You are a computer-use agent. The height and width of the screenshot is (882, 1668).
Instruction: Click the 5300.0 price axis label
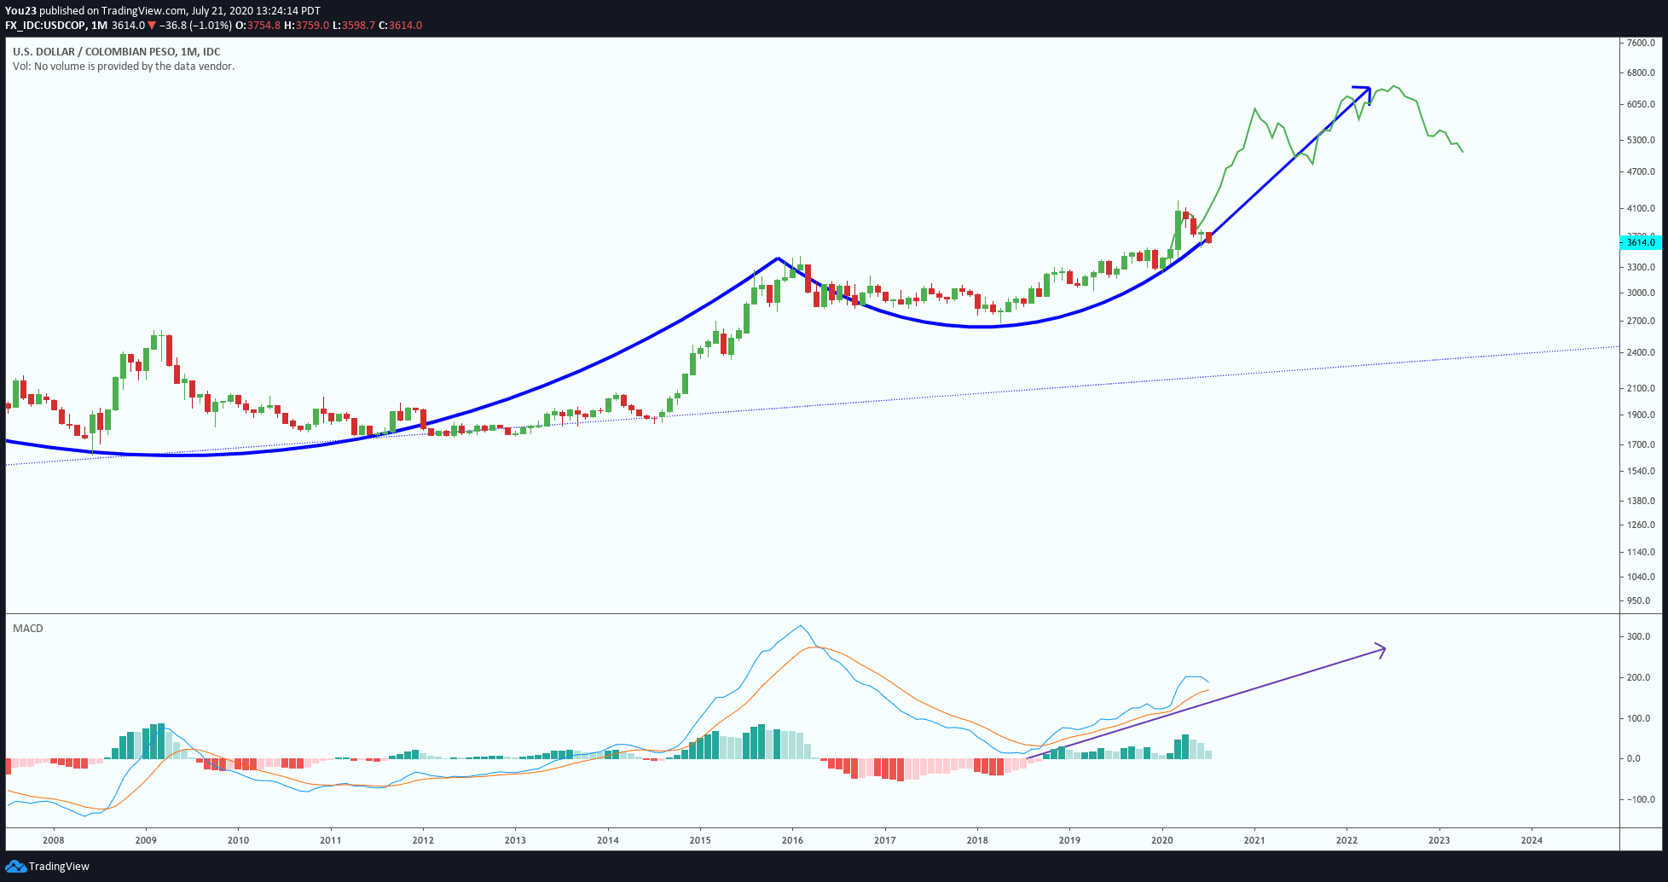[1641, 141]
